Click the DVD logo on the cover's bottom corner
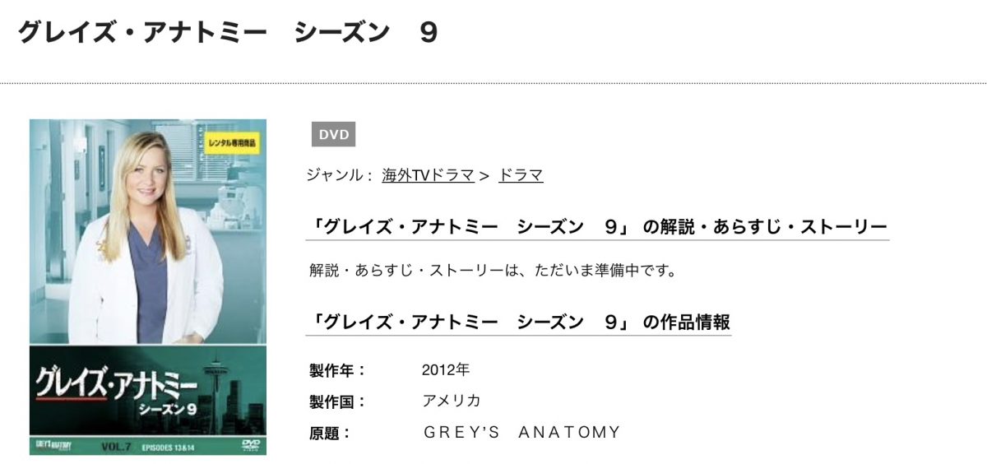The height and width of the screenshot is (464, 987). [x=250, y=446]
